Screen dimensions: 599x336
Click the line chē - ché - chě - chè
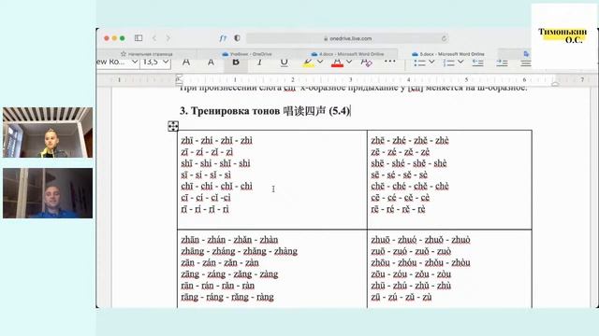[x=410, y=187]
